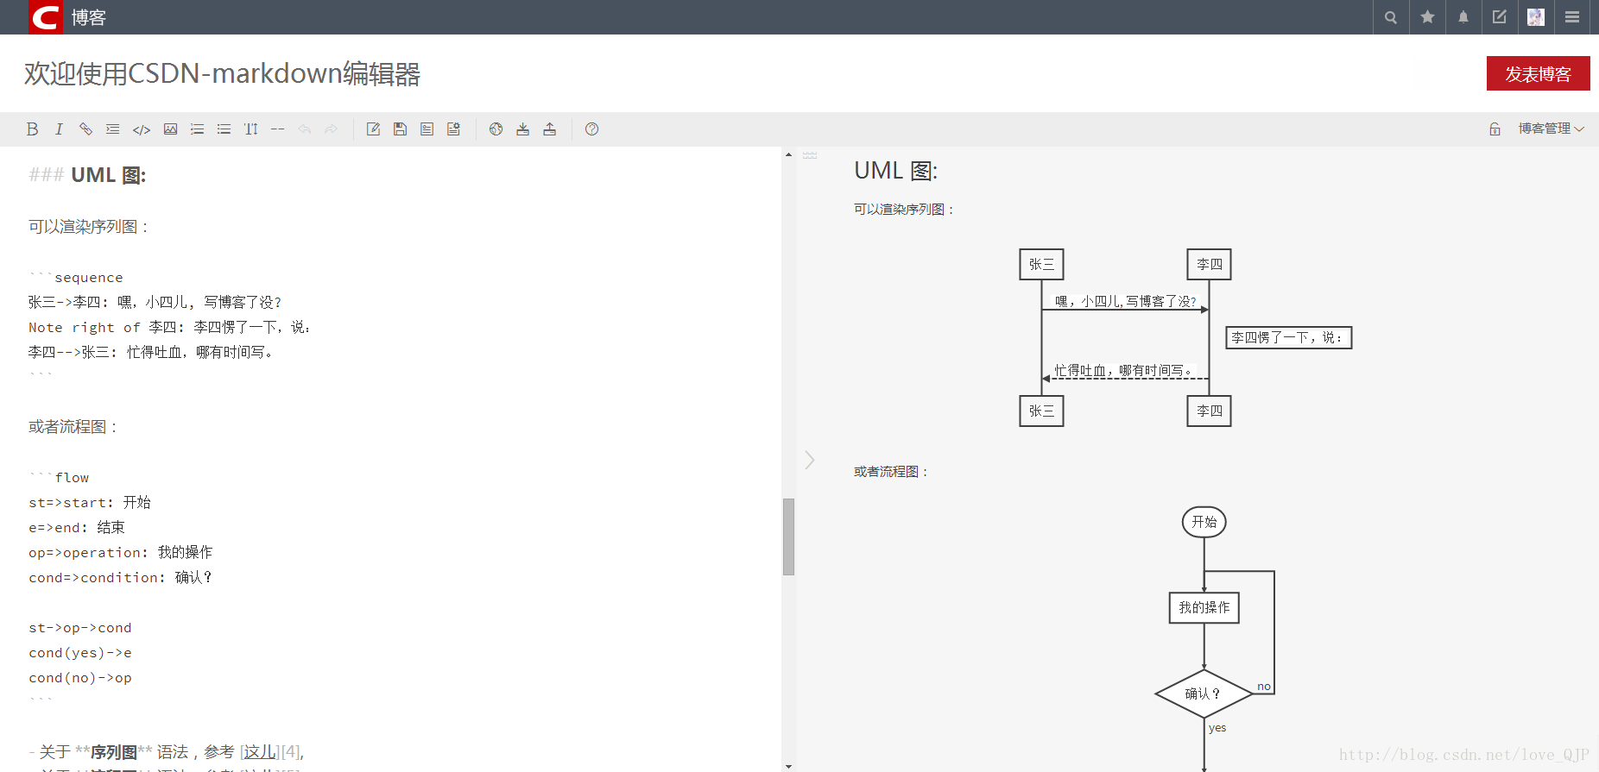1599x772 pixels.
Task: Click the preview heading 'UML 图:'
Action: 895,171
